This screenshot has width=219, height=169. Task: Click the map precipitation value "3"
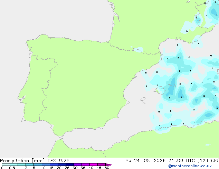[x=217, y=108]
